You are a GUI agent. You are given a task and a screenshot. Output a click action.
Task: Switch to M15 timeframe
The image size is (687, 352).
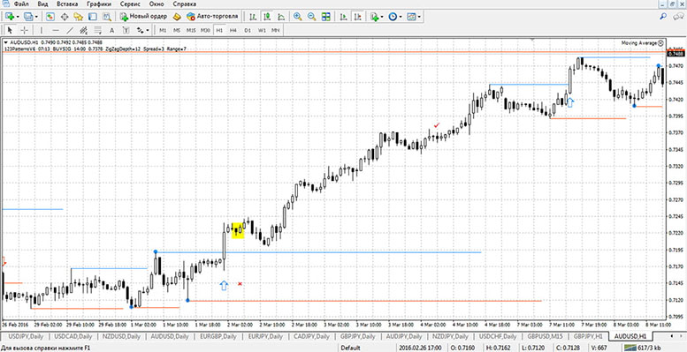click(191, 30)
